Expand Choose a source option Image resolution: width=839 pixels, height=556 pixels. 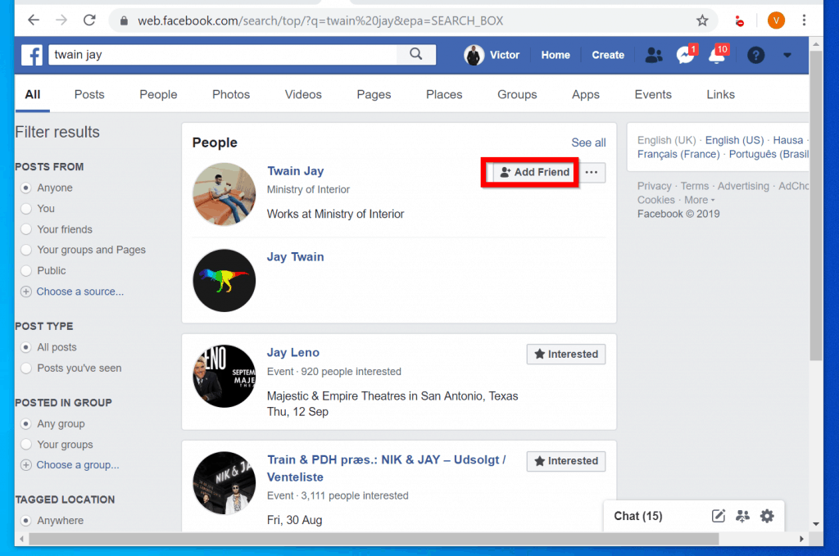click(x=72, y=292)
